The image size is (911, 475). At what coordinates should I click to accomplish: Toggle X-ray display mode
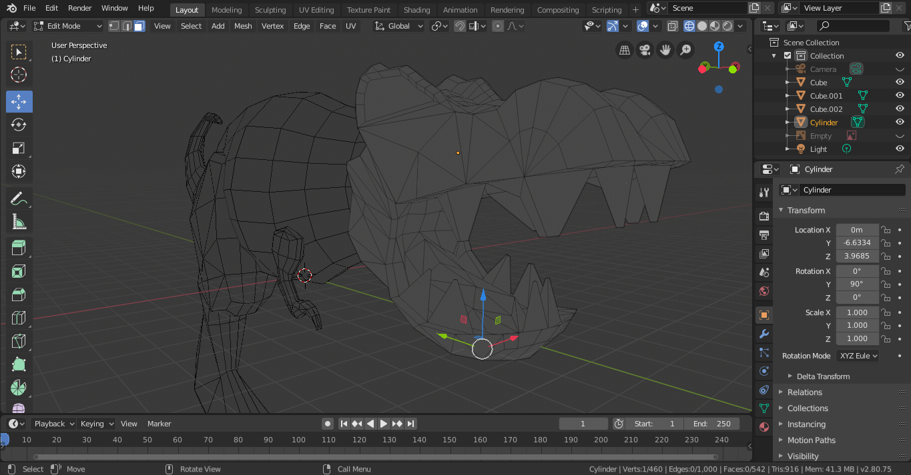click(672, 26)
